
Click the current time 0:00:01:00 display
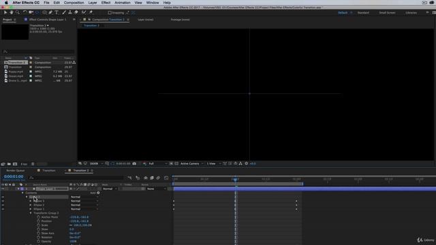14,177
